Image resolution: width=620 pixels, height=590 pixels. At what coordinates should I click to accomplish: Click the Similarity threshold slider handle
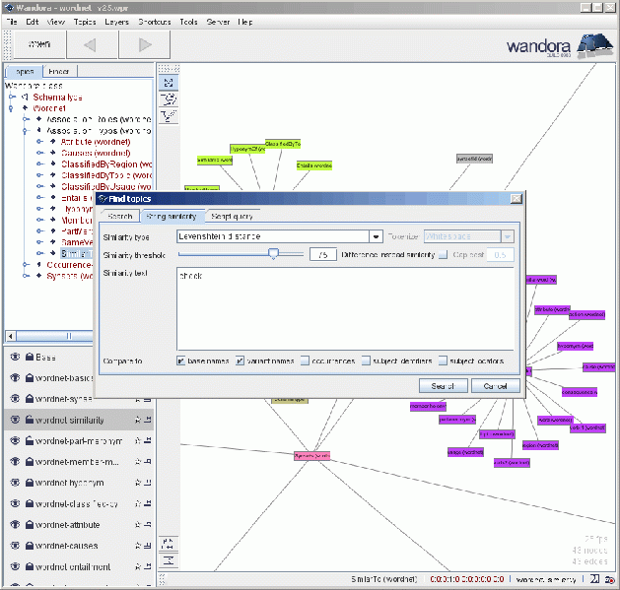point(273,254)
